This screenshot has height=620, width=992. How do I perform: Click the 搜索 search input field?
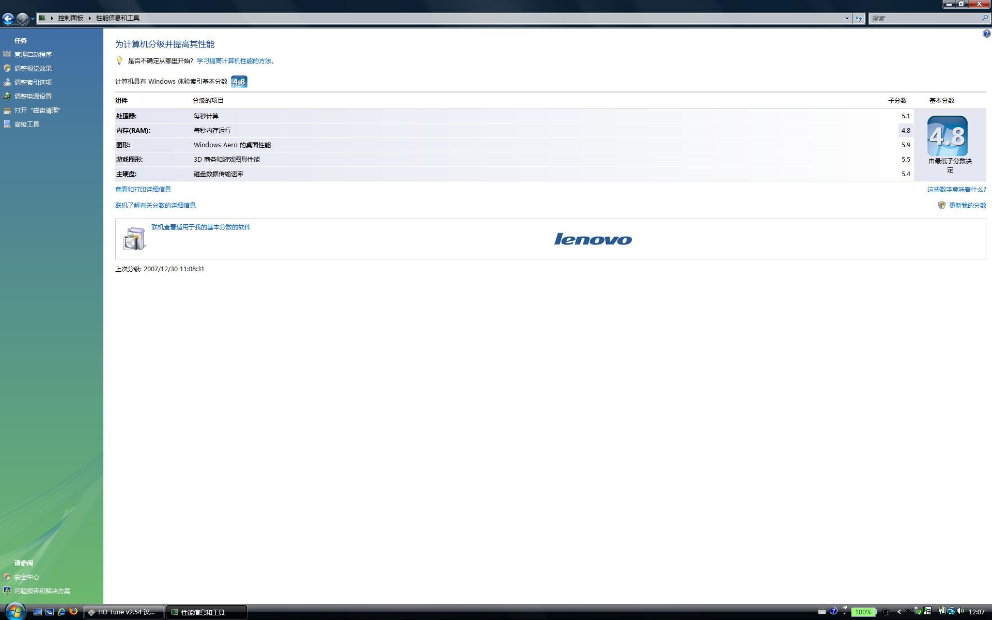pos(924,18)
